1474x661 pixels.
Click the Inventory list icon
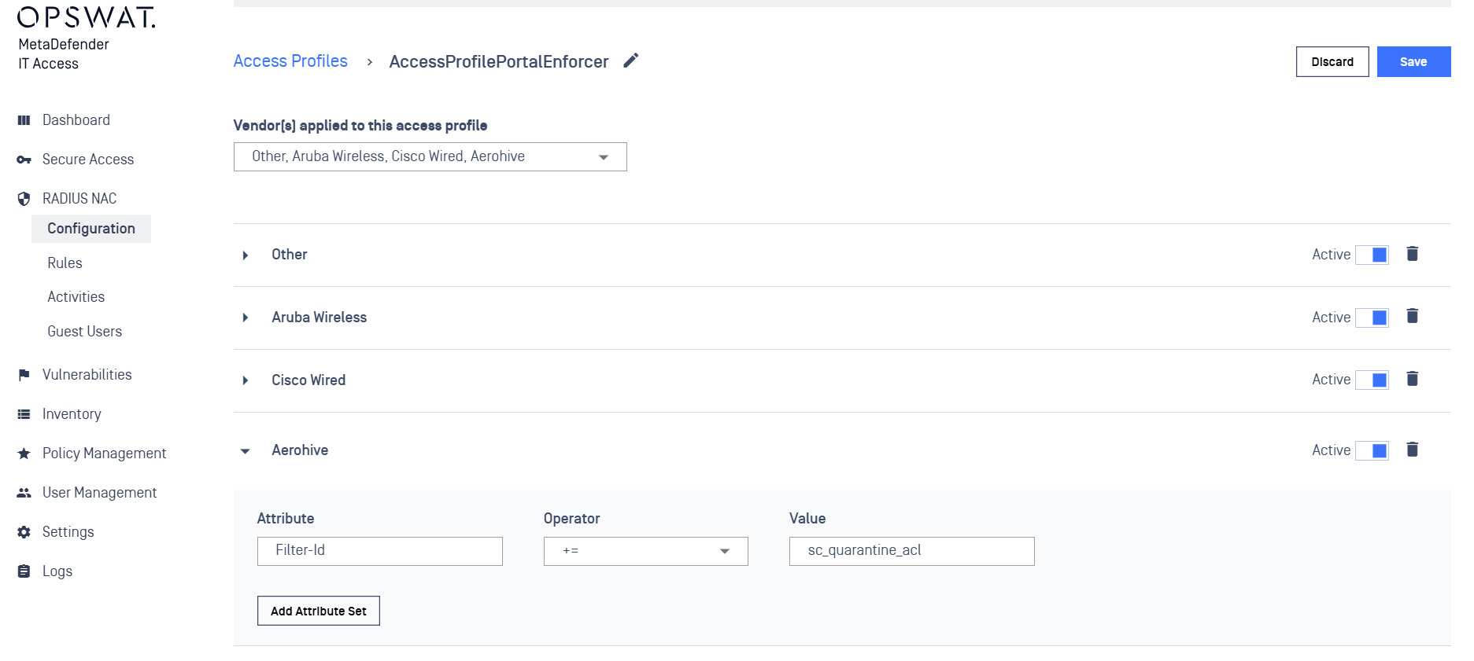click(24, 414)
